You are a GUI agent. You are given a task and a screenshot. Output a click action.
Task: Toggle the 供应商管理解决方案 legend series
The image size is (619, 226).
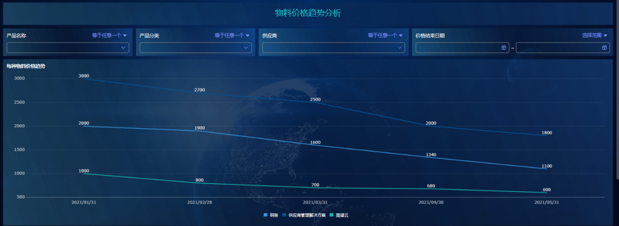tap(304, 215)
